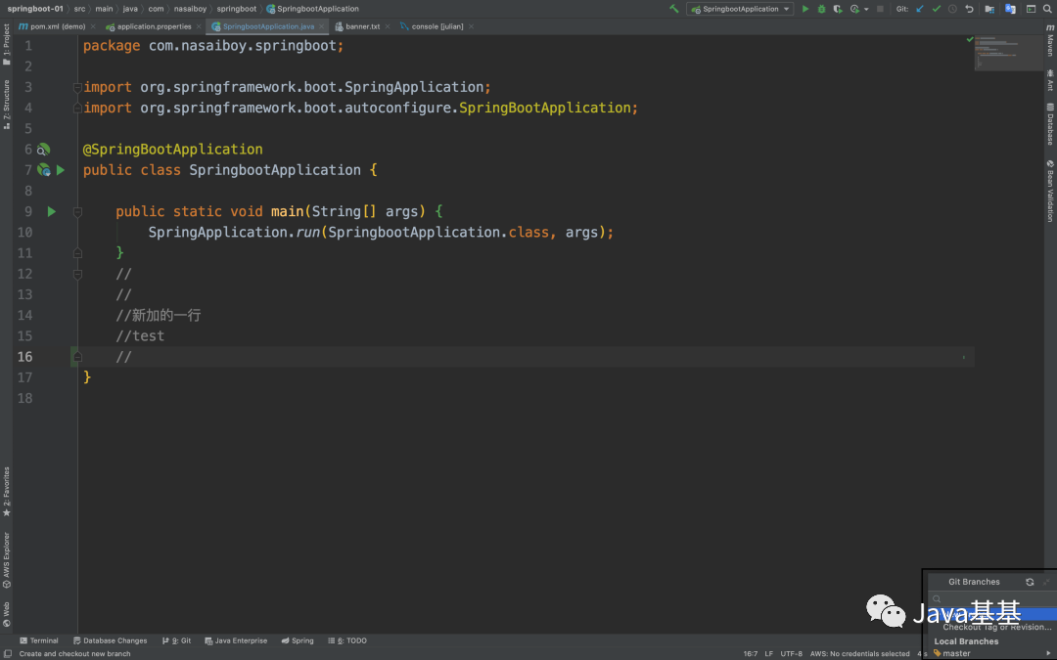The height and width of the screenshot is (660, 1057).
Task: Click the Stop square toolbar icon
Action: (880, 9)
